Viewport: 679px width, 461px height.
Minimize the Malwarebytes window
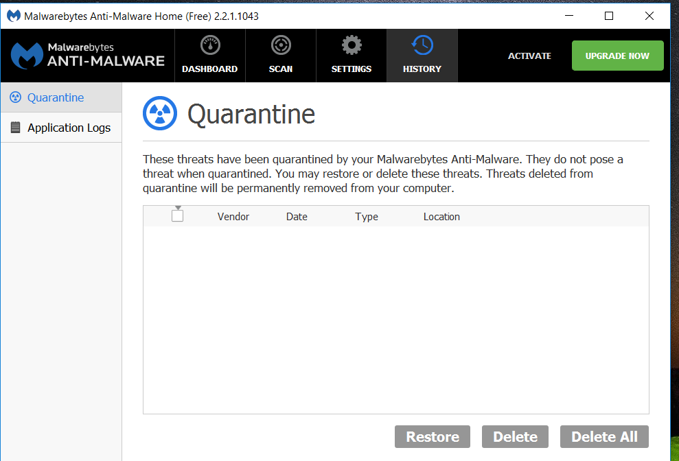pos(569,16)
